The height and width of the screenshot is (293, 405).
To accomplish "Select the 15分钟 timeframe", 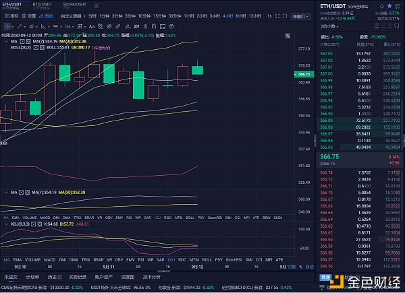I will coord(159,16).
